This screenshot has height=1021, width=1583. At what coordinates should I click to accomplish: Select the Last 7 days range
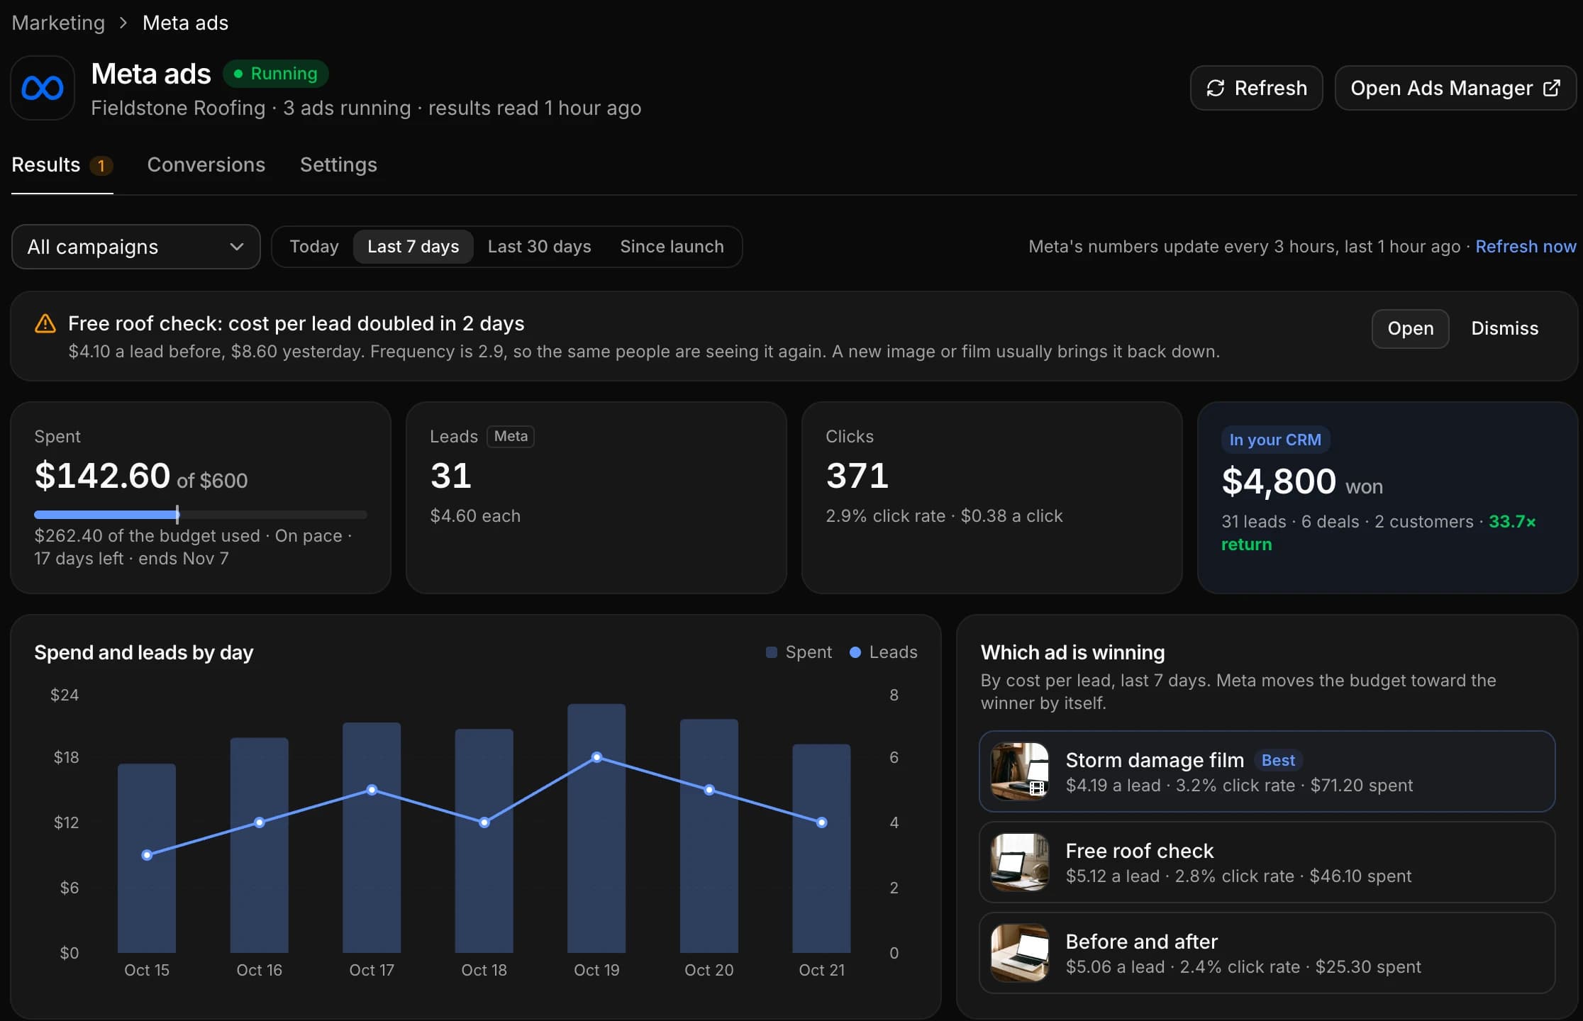413,247
